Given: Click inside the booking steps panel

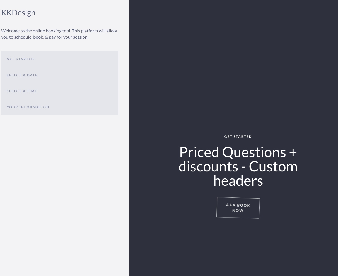Looking at the screenshot, I should (x=60, y=83).
